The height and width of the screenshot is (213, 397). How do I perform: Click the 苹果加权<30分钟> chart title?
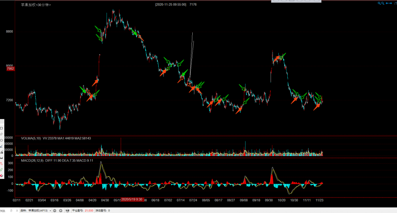(36, 5)
